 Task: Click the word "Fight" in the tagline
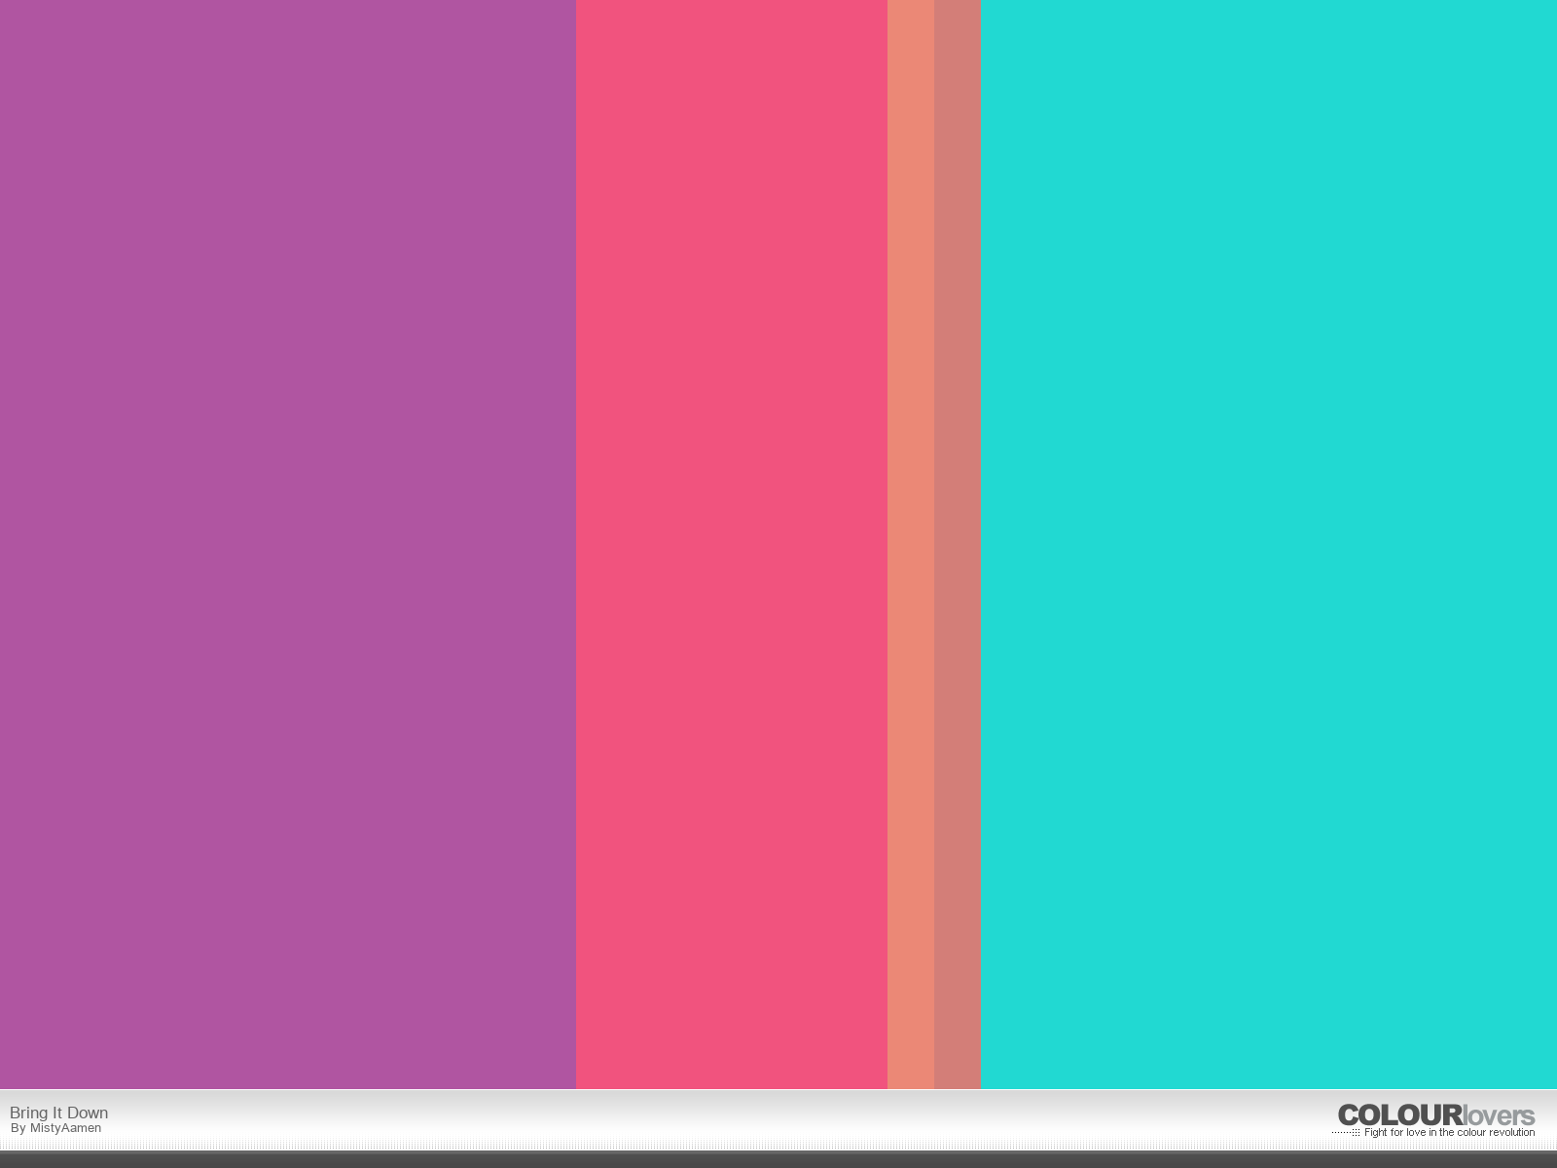click(1376, 1133)
